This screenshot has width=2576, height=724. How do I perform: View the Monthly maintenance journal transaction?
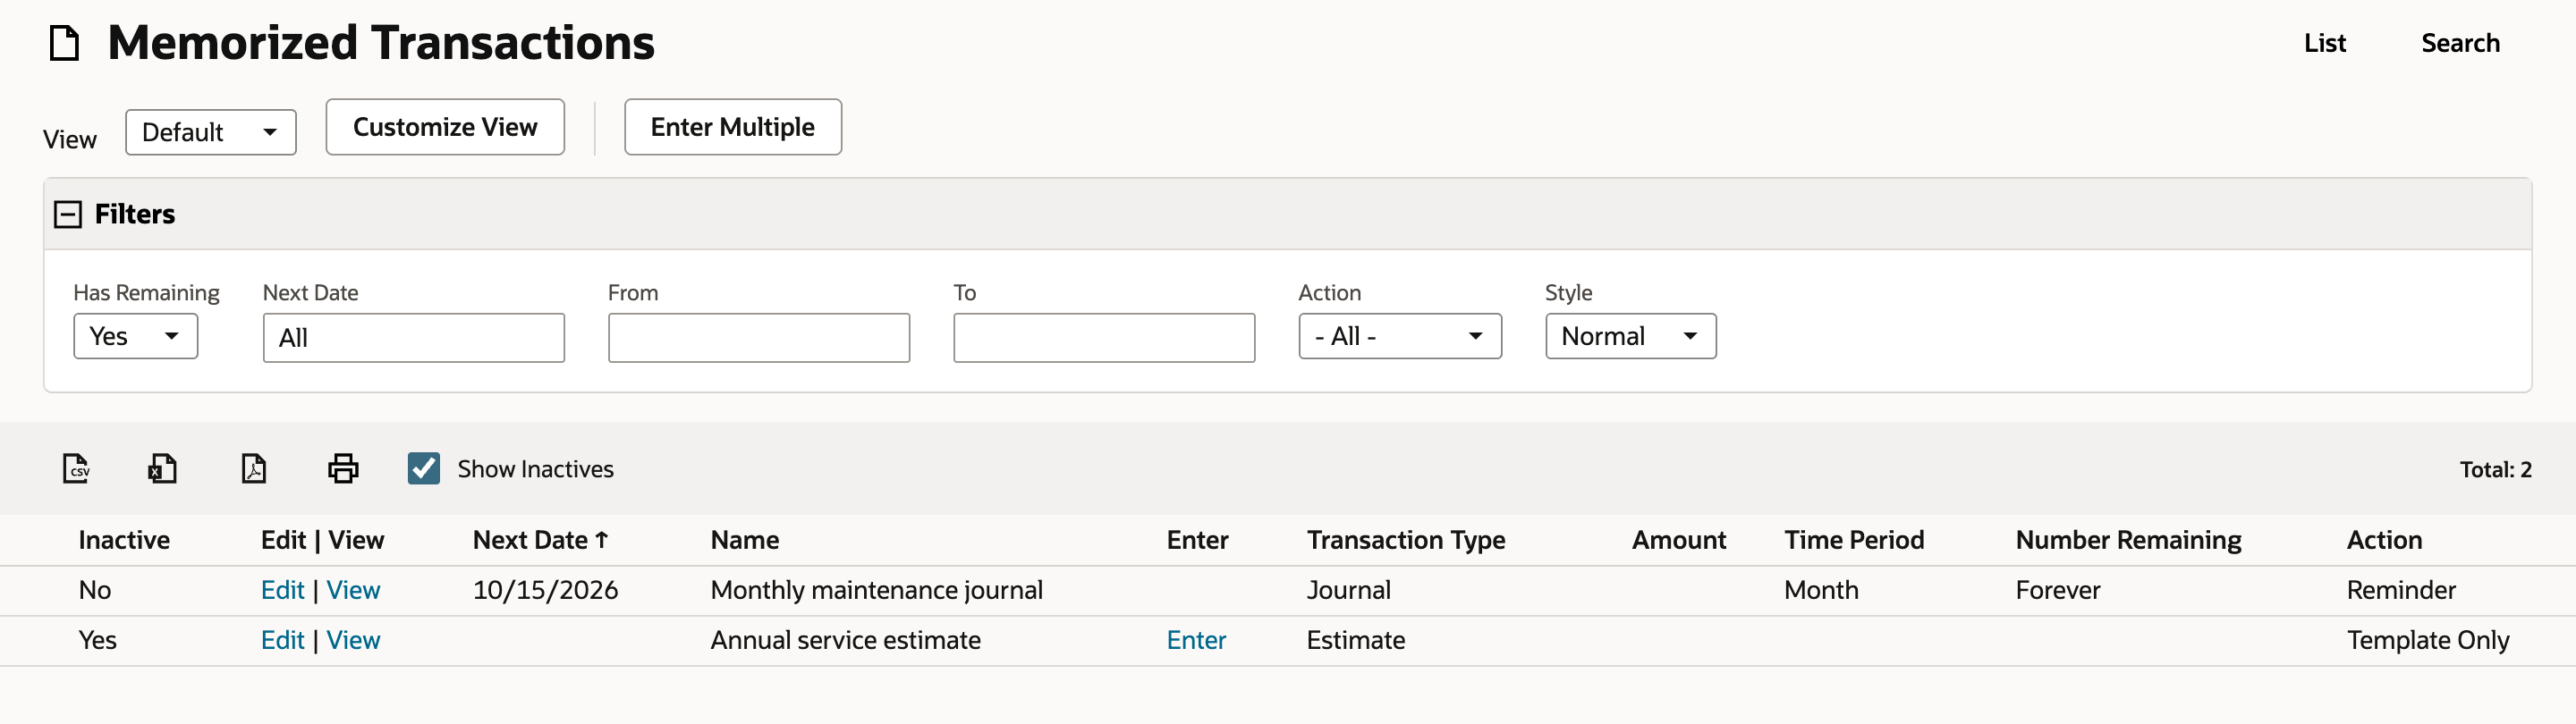coord(353,590)
